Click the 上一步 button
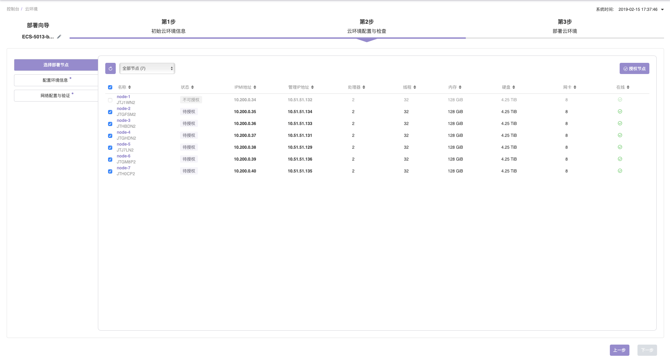This screenshot has height=361, width=670. [x=619, y=350]
